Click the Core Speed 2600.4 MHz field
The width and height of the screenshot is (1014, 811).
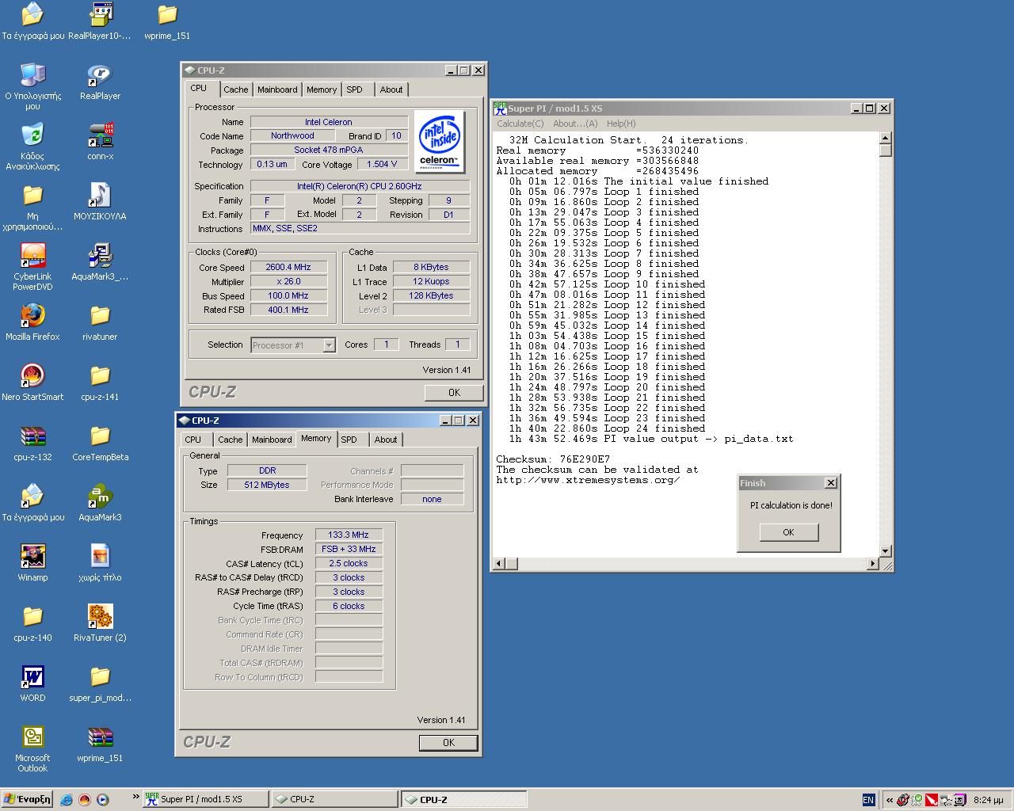[x=288, y=268]
